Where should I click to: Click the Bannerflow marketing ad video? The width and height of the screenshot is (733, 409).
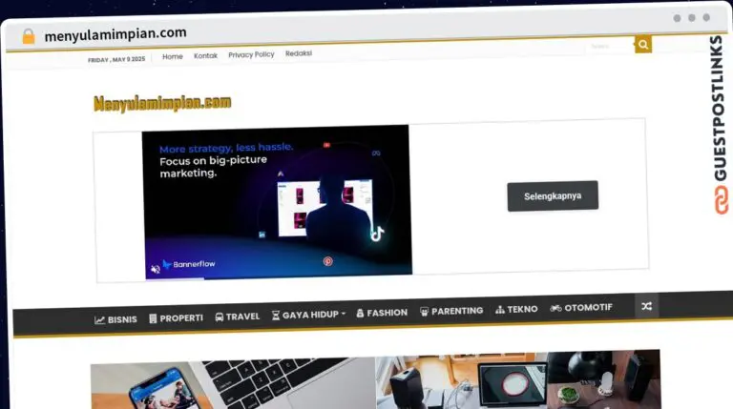(277, 202)
